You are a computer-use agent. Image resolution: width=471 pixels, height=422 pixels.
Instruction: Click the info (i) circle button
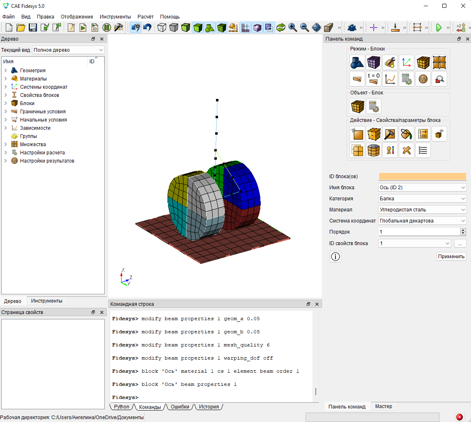[335, 257]
